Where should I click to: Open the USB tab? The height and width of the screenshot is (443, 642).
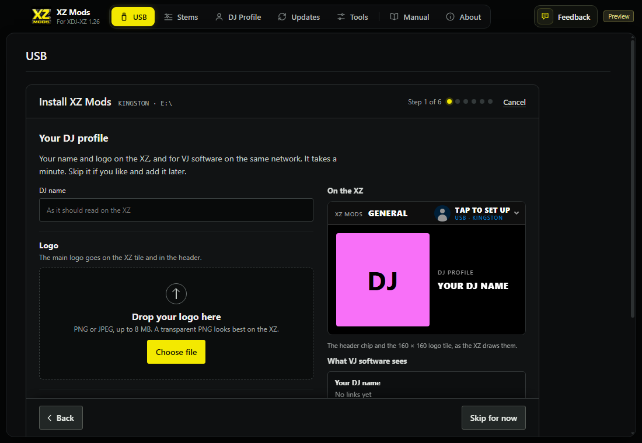133,17
